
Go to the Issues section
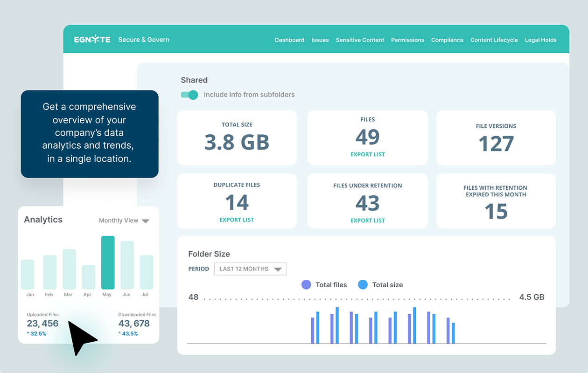click(x=320, y=40)
